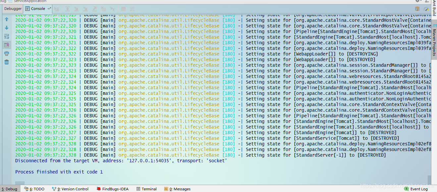Open the 5: Debug tool window
The width and height of the screenshot is (437, 192).
(x=9, y=189)
